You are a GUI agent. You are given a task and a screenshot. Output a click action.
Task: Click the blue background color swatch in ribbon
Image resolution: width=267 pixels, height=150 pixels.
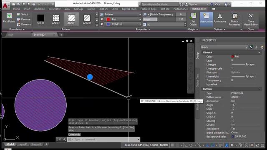point(108,24)
